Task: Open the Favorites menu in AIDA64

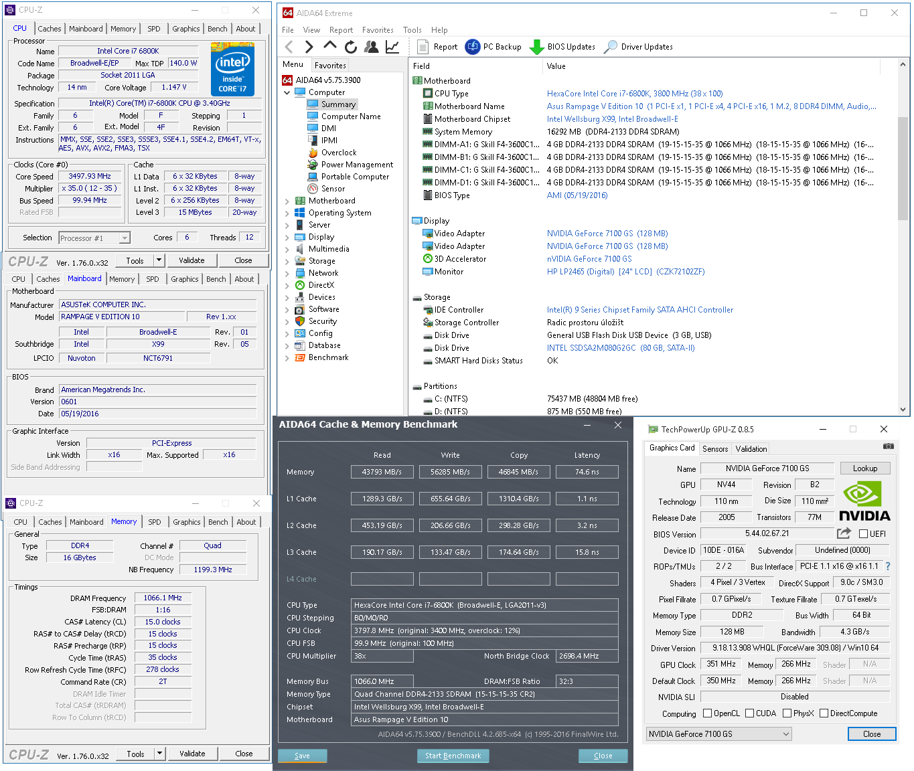Action: (x=378, y=30)
